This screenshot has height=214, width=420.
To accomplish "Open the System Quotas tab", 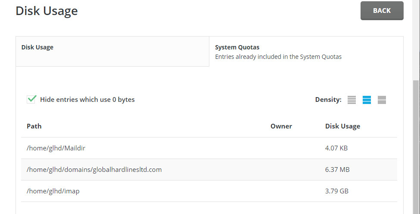I will 306,52.
